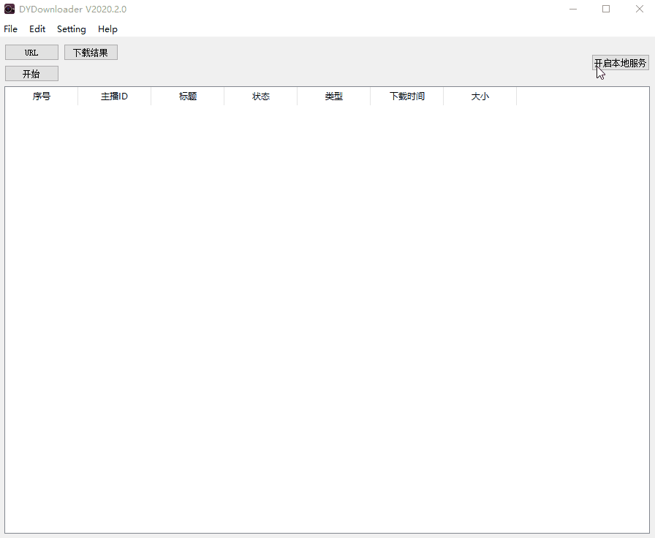
Task: Open the Edit menu
Action: (x=37, y=29)
